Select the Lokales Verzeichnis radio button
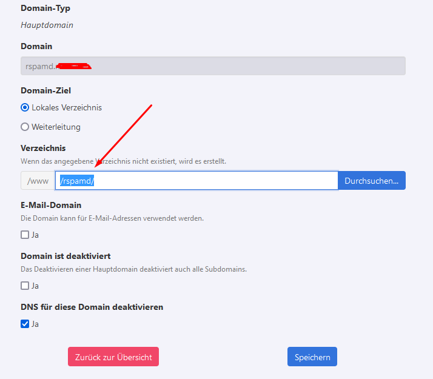 (x=25, y=107)
